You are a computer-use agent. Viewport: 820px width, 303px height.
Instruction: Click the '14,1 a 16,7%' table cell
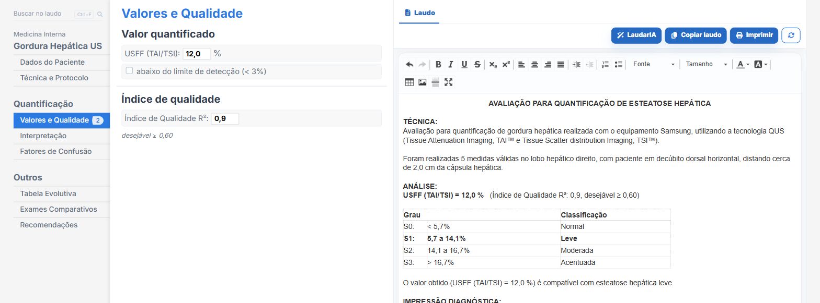click(x=493, y=250)
